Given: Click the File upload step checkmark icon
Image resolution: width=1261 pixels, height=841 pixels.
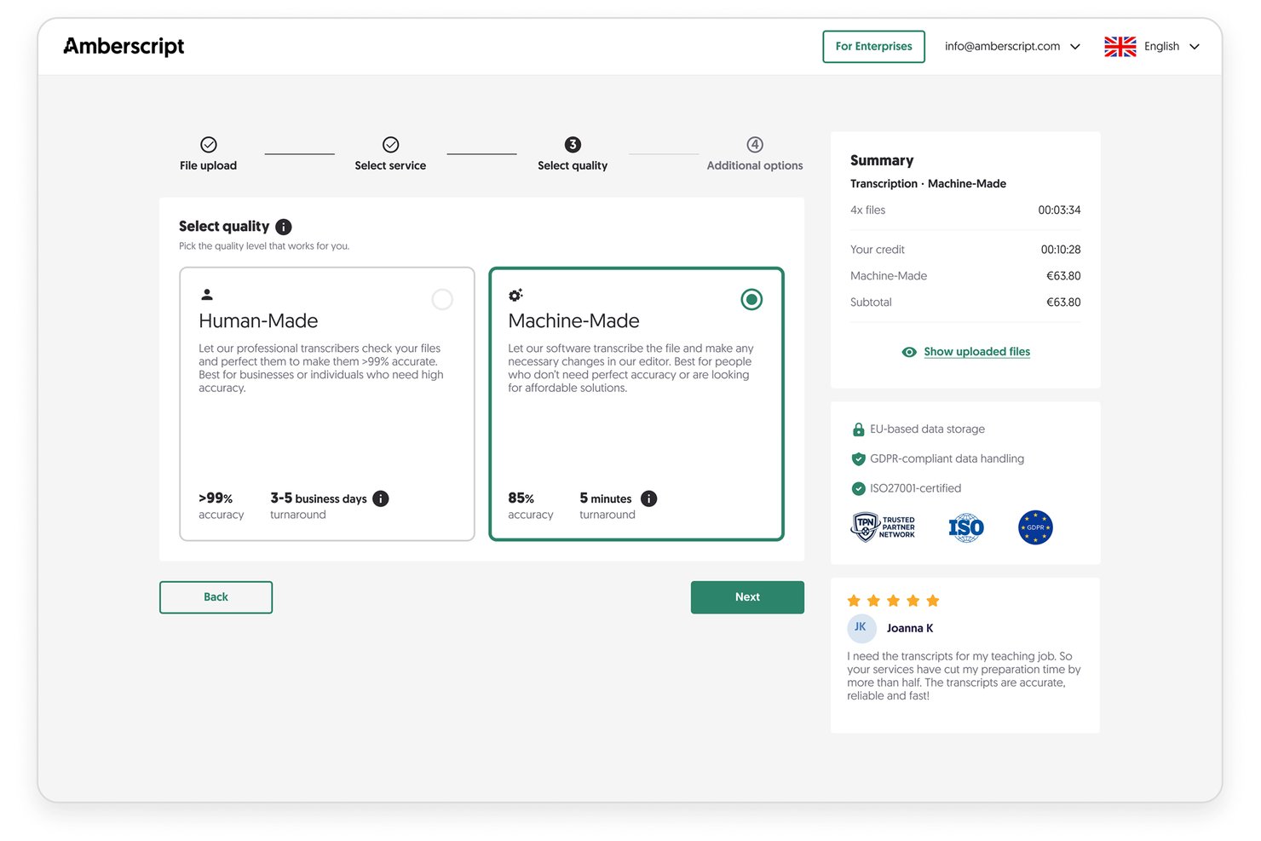Looking at the screenshot, I should click(x=209, y=145).
